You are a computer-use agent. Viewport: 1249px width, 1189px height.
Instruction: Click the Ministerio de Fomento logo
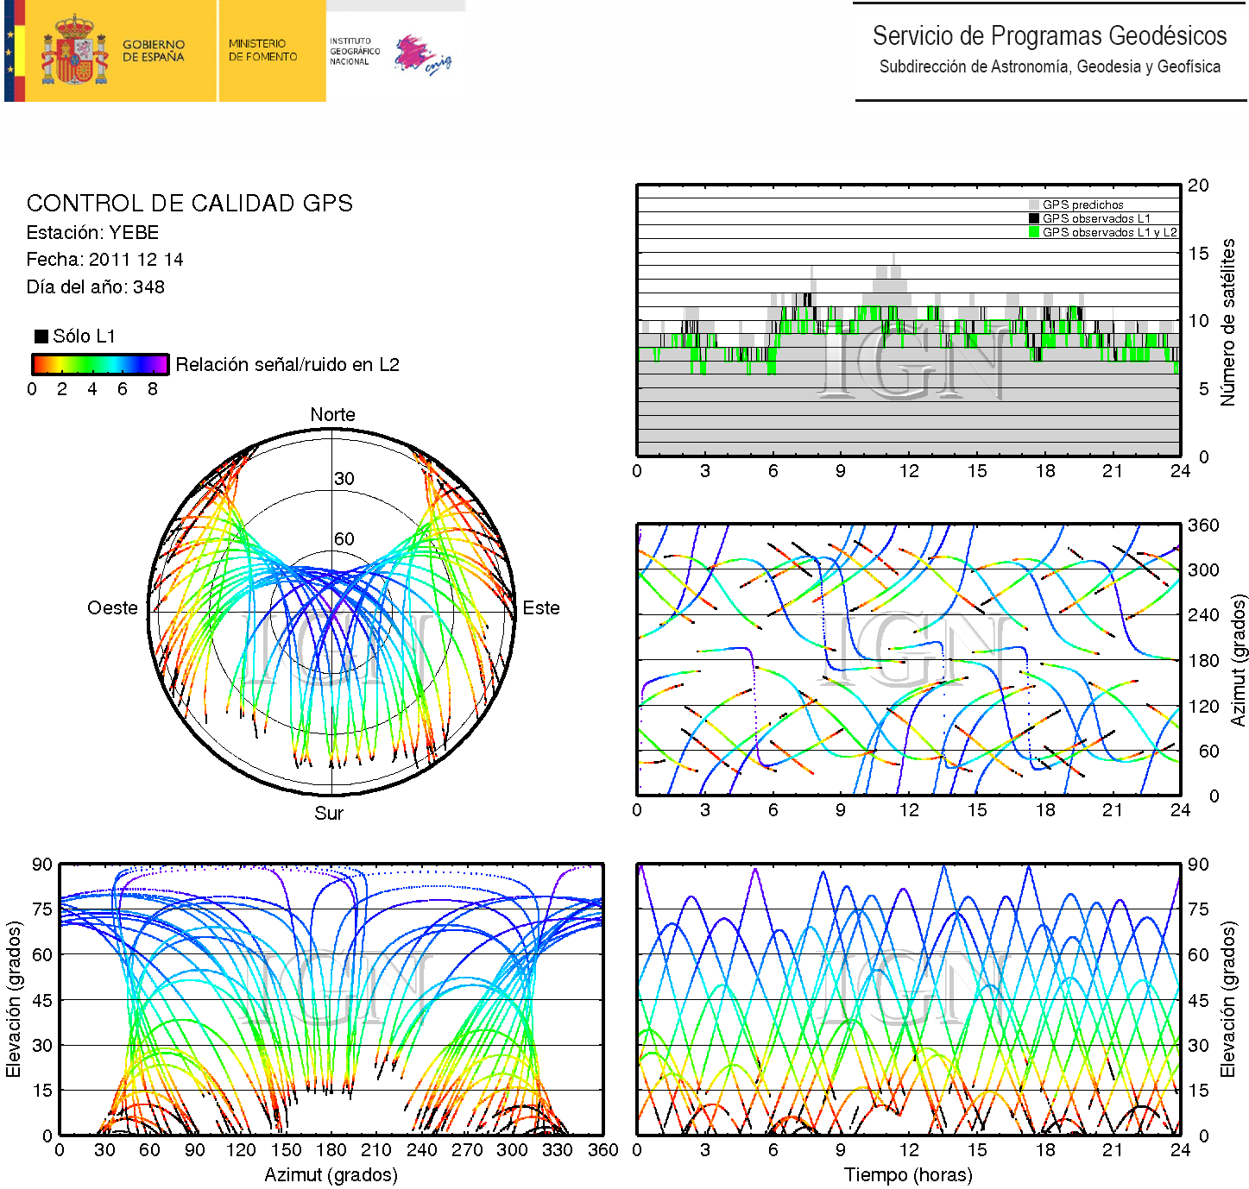tap(262, 50)
